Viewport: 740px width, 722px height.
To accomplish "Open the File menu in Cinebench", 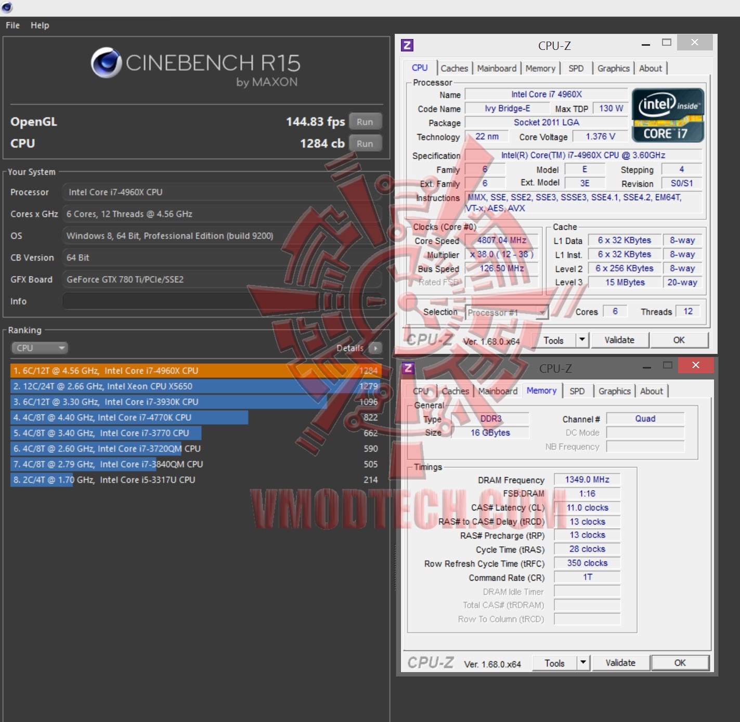I will pyautogui.click(x=12, y=25).
